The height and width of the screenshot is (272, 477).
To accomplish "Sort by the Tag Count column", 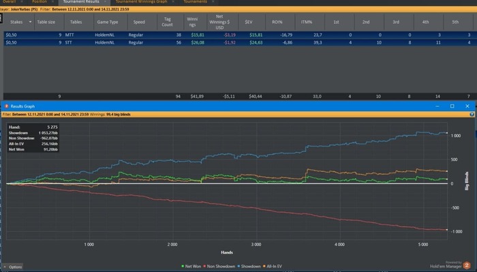I will pyautogui.click(x=168, y=22).
